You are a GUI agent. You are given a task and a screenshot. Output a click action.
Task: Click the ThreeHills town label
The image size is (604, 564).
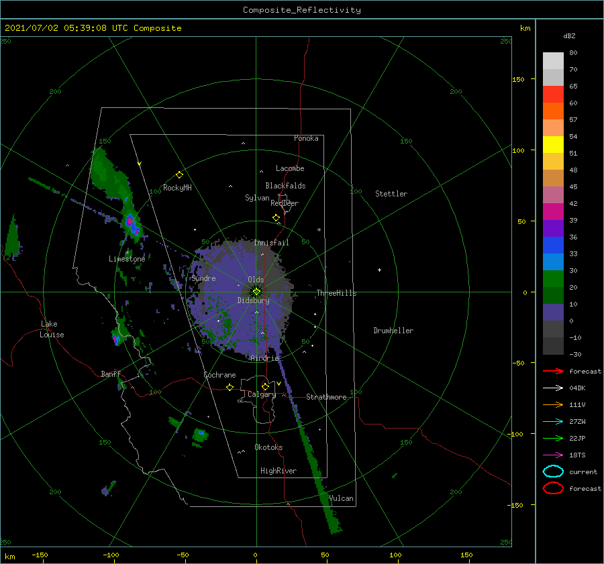click(336, 293)
